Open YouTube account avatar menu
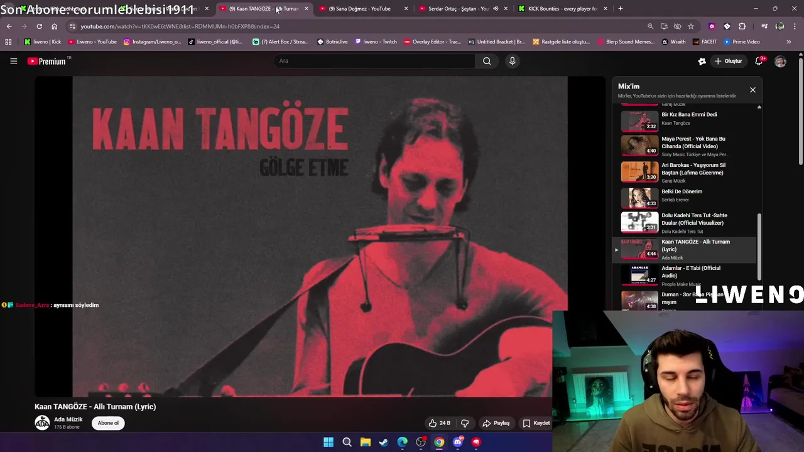Viewport: 804px width, 452px height. [x=780, y=61]
